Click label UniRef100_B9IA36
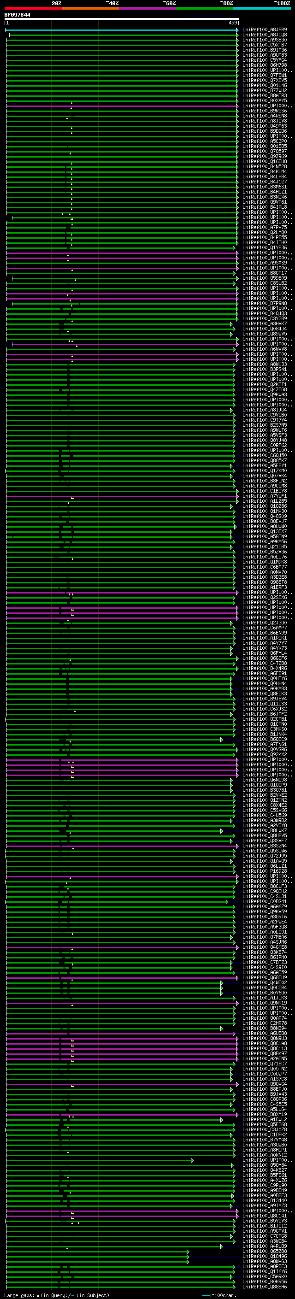The width and height of the screenshot is (295, 1299). [265, 50]
